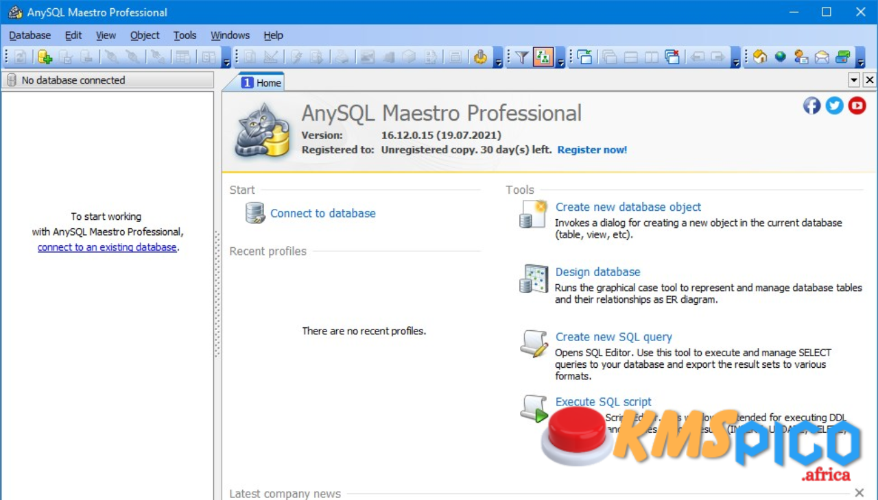Image resolution: width=878 pixels, height=500 pixels.
Task: Click the YouTube icon
Action: coord(857,105)
